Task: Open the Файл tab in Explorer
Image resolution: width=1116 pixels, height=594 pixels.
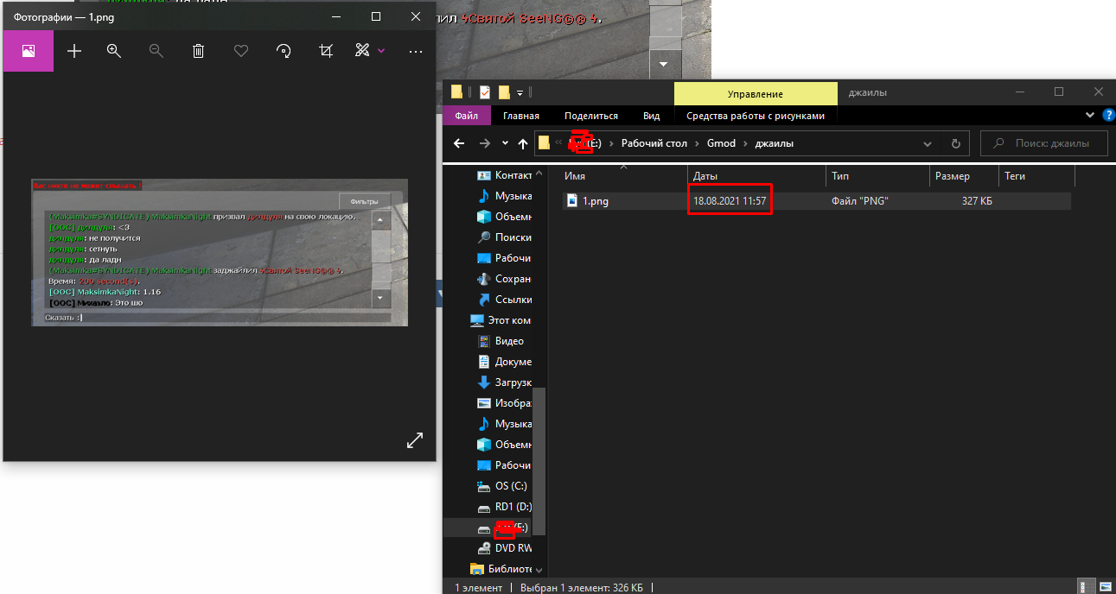Action: pos(467,116)
